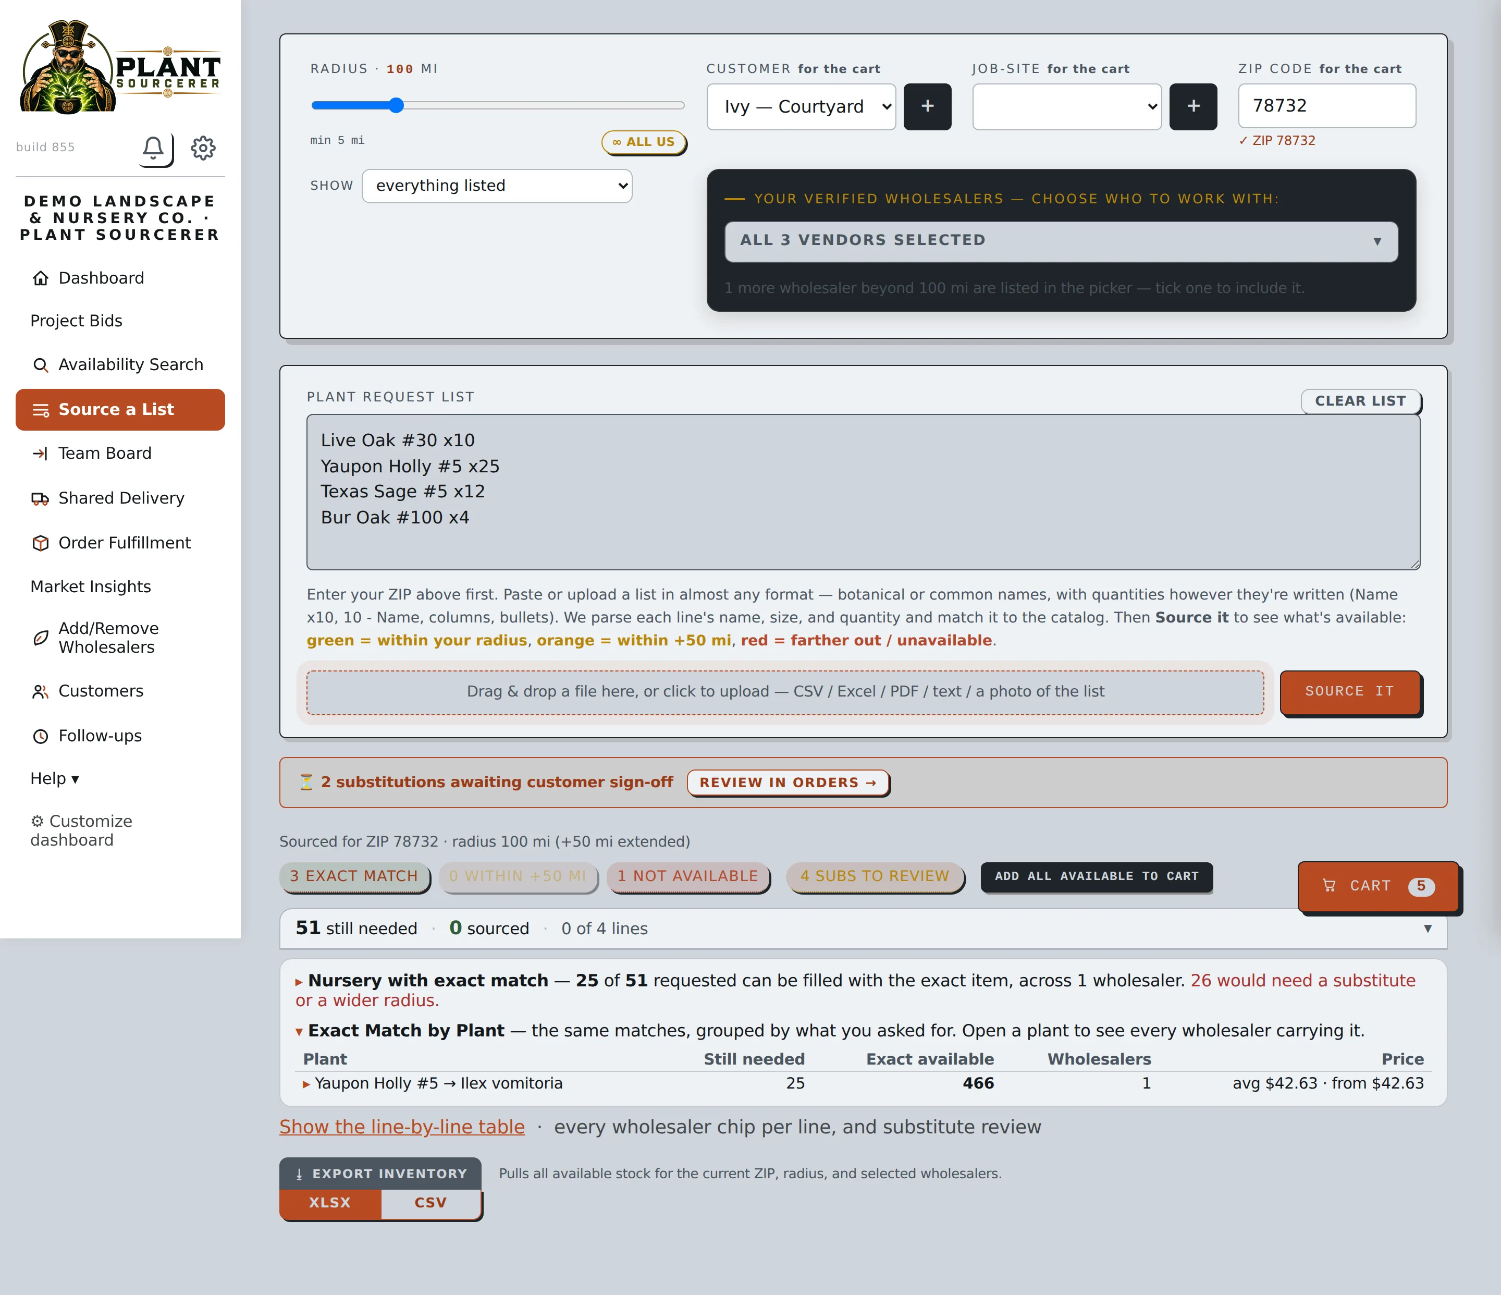This screenshot has width=1501, height=1295.
Task: Click the Availability Search magnifier icon
Action: [41, 365]
